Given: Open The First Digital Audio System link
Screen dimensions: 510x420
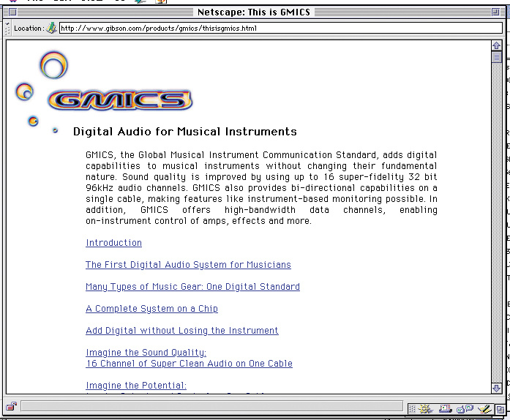Looking at the screenshot, I should (x=188, y=265).
